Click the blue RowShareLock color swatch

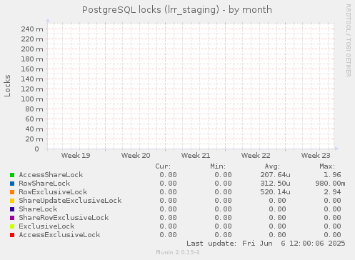[12, 184]
